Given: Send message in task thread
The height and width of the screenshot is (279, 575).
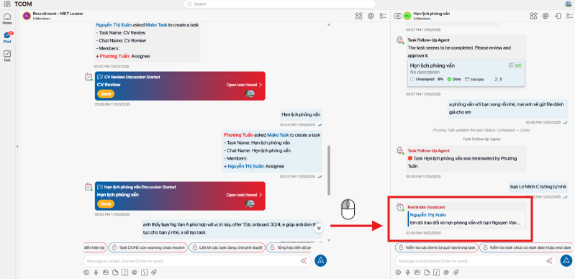Looking at the screenshot, I should [566, 261].
